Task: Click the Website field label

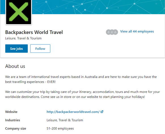Action: coord(11,112)
